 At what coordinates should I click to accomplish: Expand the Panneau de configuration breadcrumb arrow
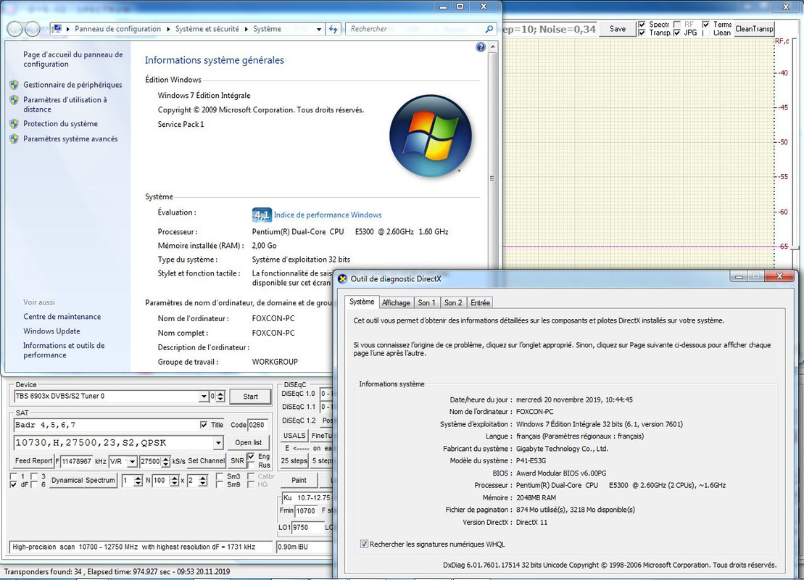pyautogui.click(x=167, y=29)
